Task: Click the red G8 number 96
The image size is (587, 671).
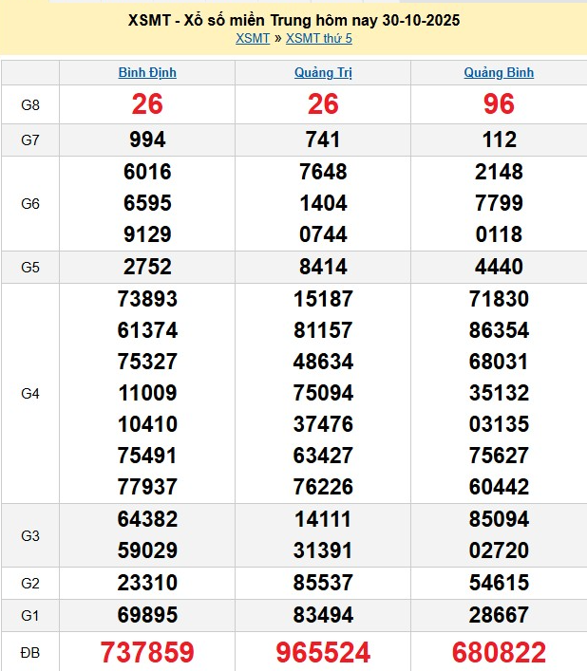Action: 499,104
